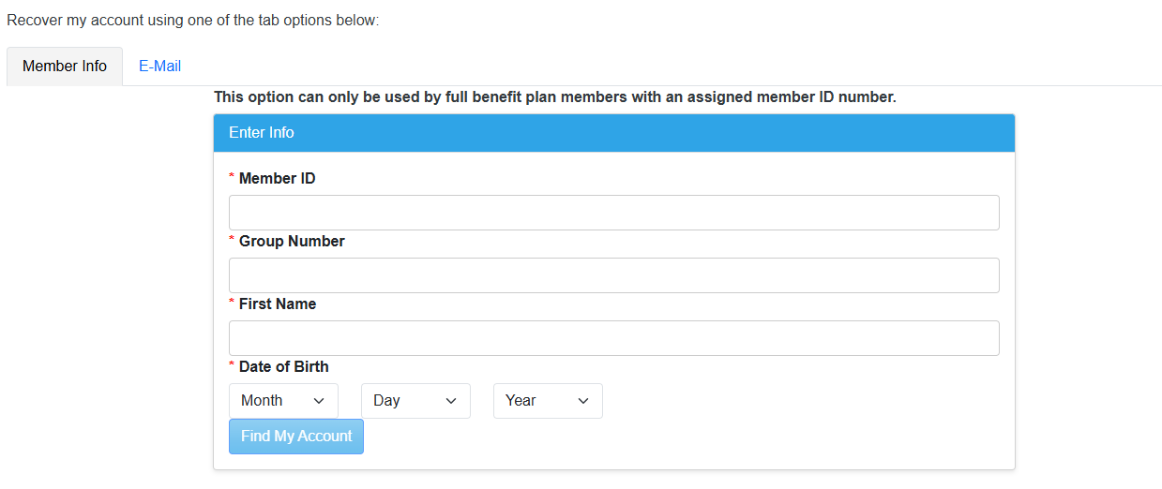The height and width of the screenshot is (489, 1162).
Task: Click the Enter Info panel header
Action: coord(613,133)
